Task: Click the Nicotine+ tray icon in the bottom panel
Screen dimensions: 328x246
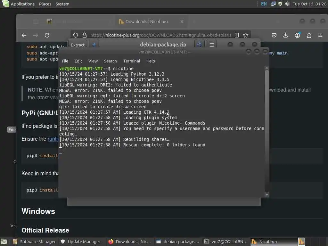Action: click(301, 242)
